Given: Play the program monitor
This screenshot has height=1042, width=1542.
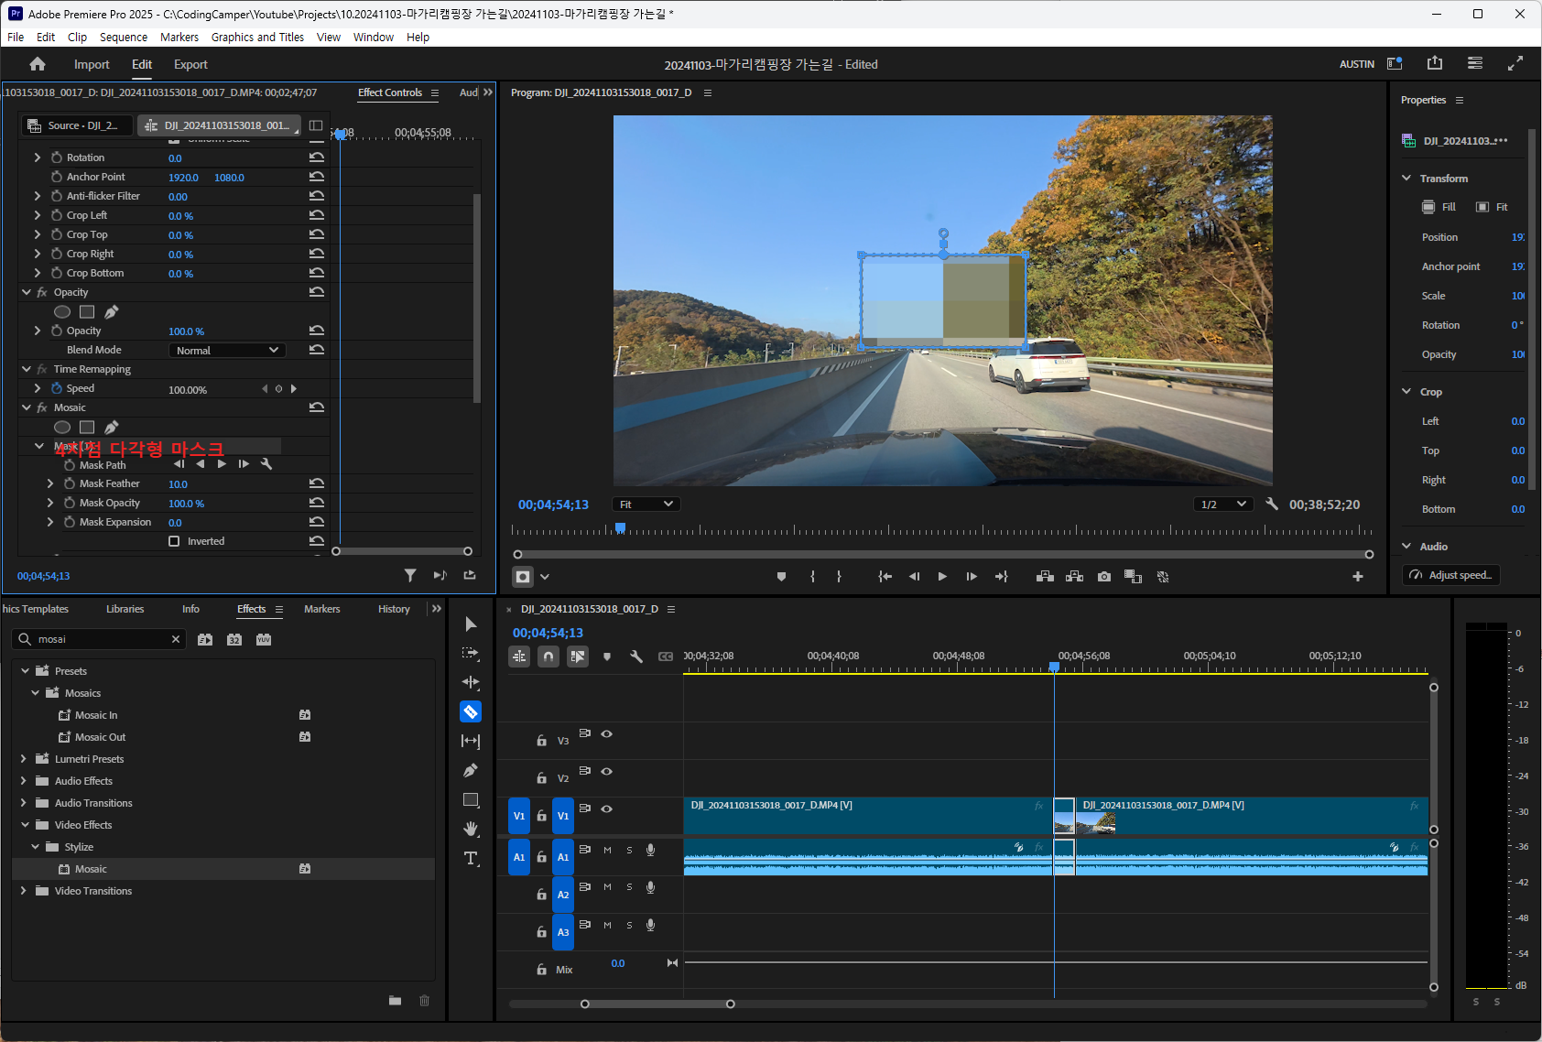Looking at the screenshot, I should coord(942,577).
